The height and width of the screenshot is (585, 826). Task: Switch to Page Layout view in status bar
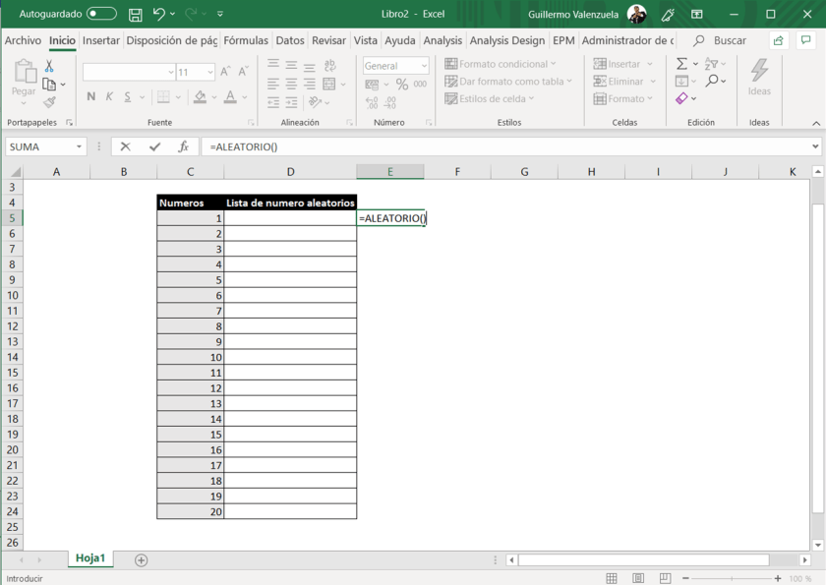(638, 578)
